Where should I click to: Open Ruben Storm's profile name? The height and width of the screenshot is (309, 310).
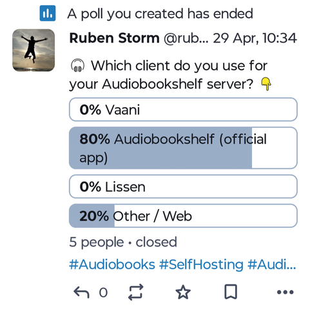(115, 38)
